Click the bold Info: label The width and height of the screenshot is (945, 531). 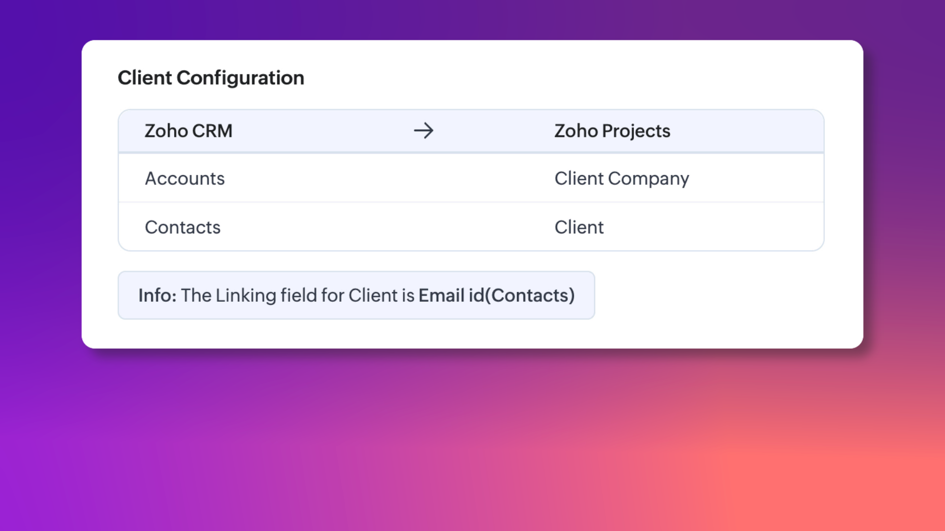(157, 296)
